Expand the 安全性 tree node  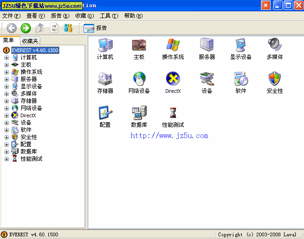[6, 137]
